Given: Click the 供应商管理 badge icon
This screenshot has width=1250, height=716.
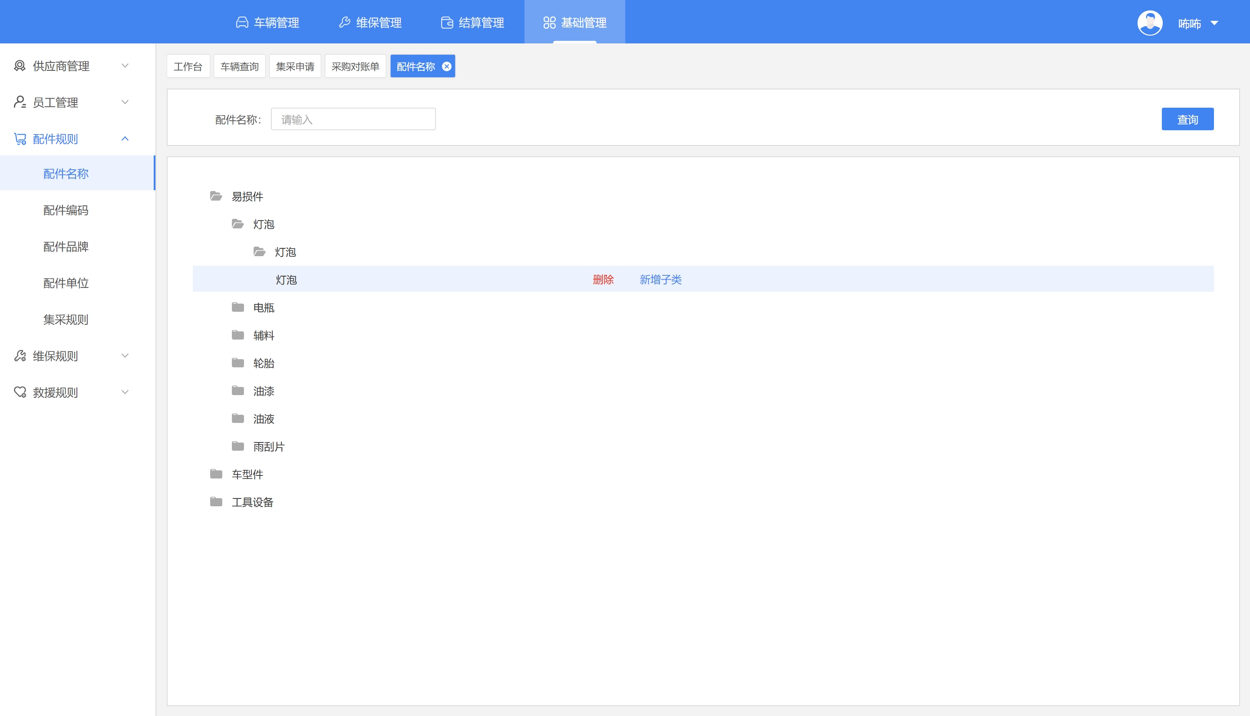Looking at the screenshot, I should (20, 66).
